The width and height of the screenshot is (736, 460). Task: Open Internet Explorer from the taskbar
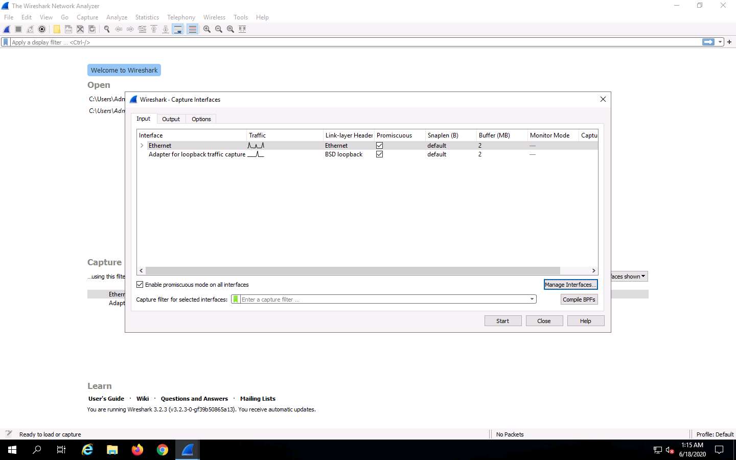pos(87,450)
